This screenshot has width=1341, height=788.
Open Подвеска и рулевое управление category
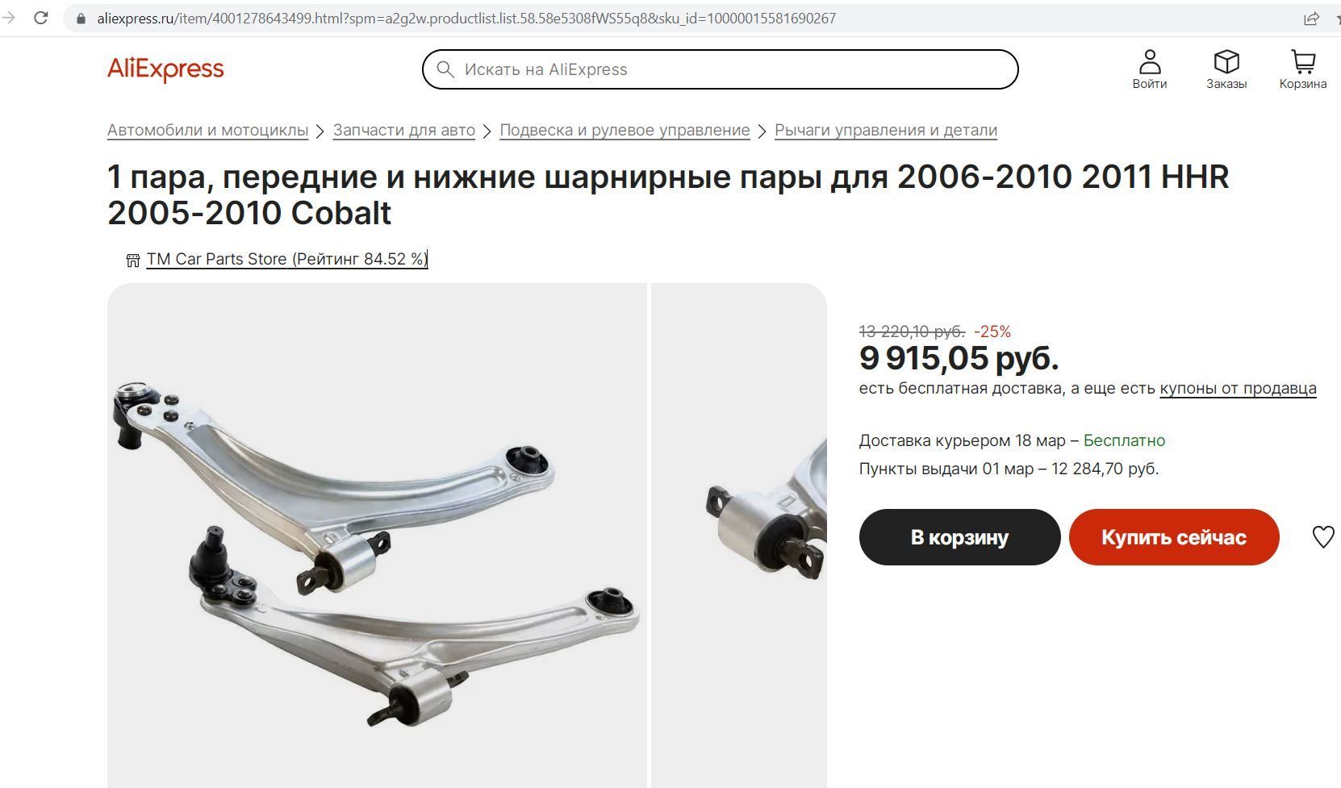[x=625, y=130]
